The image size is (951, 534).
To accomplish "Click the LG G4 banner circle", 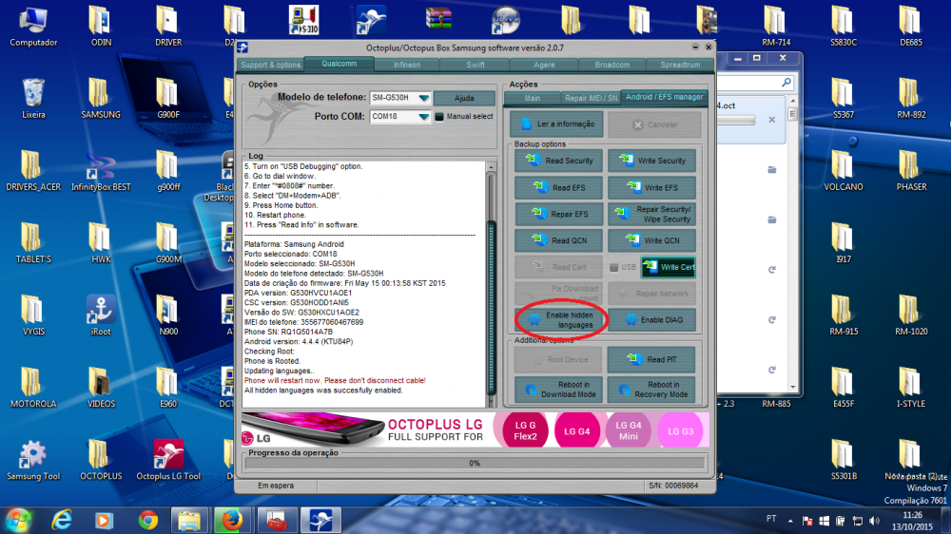I will pos(576,431).
